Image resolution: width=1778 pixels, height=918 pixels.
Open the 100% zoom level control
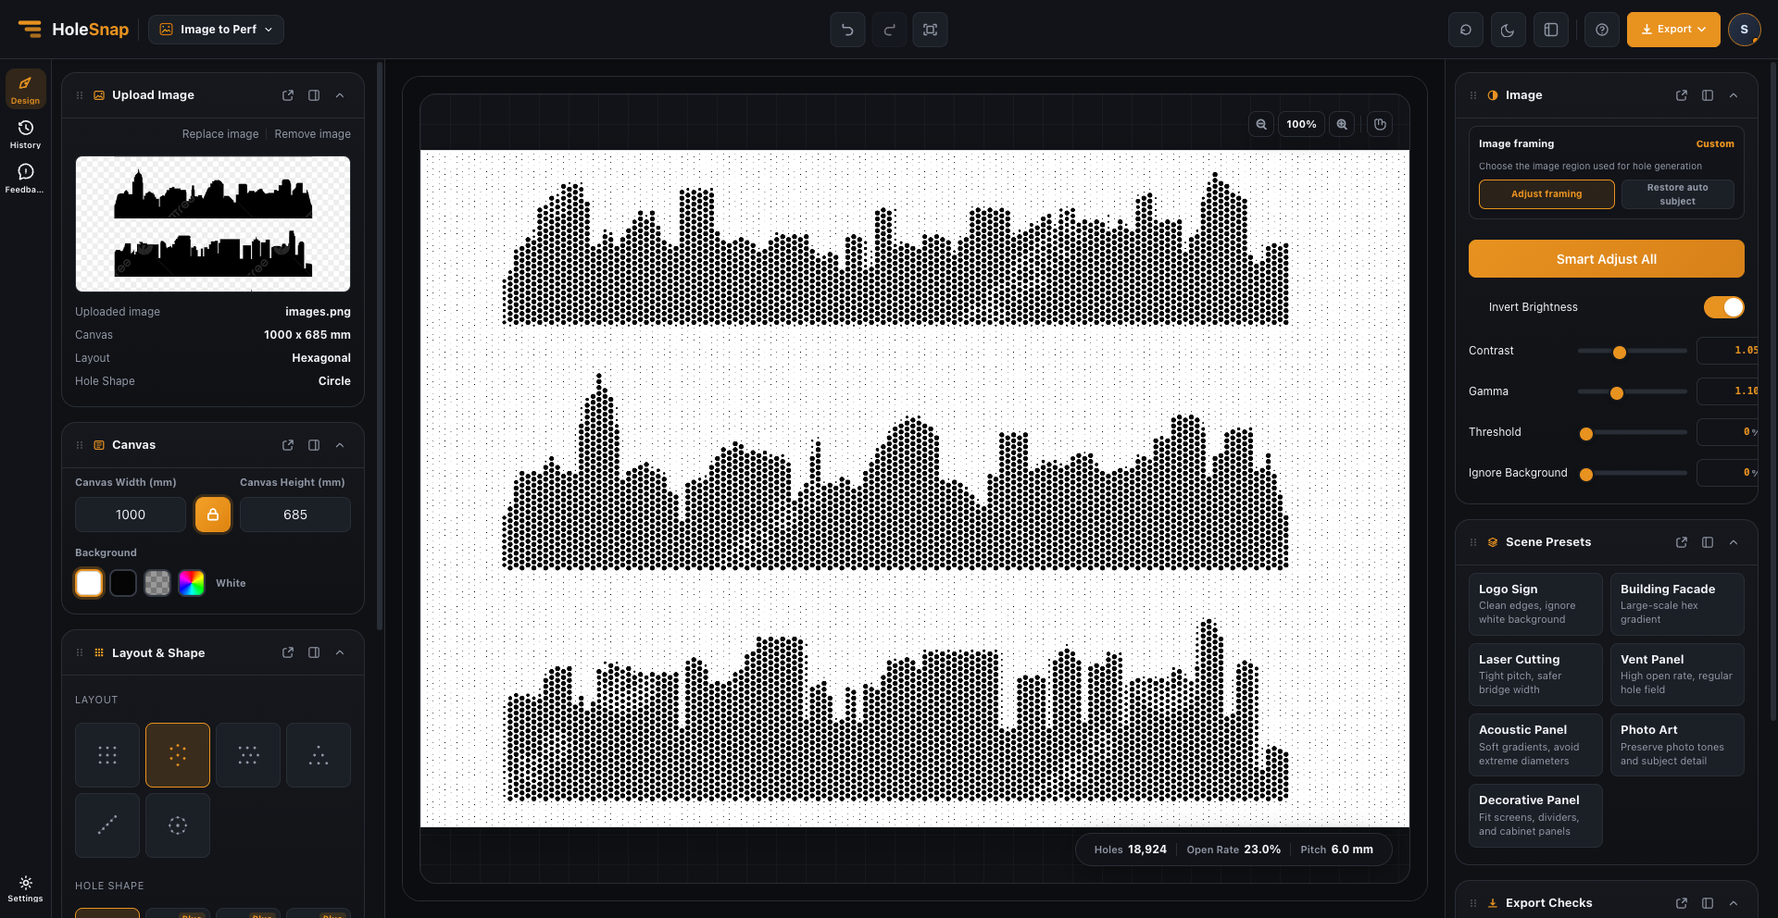(x=1301, y=124)
